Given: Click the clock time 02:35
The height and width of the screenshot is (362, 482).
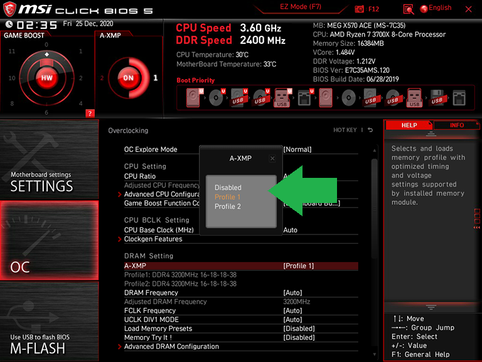Looking at the screenshot, I should [x=36, y=25].
